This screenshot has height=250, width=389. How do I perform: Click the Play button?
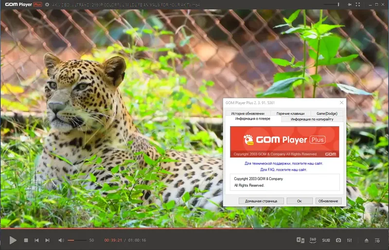tap(13, 240)
